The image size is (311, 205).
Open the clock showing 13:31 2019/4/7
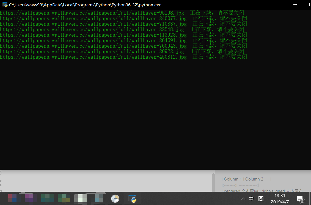pos(280,199)
